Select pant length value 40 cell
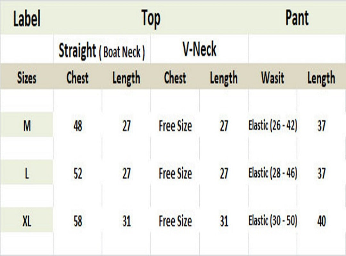Viewport: 346px width, 256px height. tap(321, 221)
